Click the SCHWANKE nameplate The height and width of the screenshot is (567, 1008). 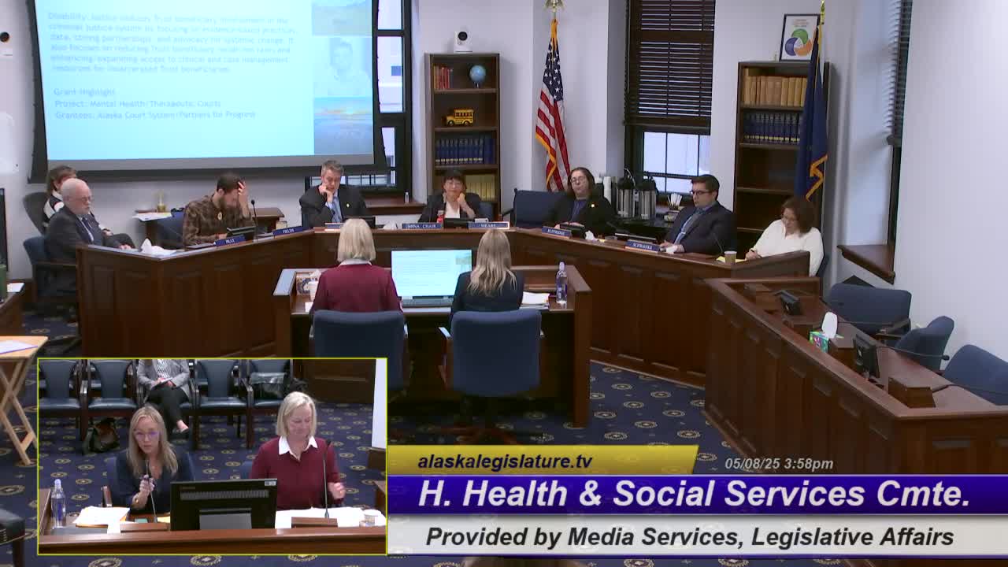(643, 246)
